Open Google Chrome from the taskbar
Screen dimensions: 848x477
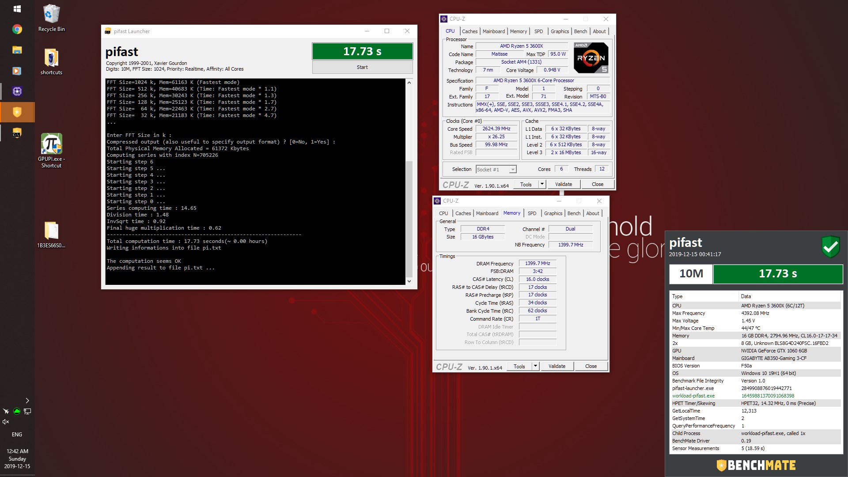[17, 29]
